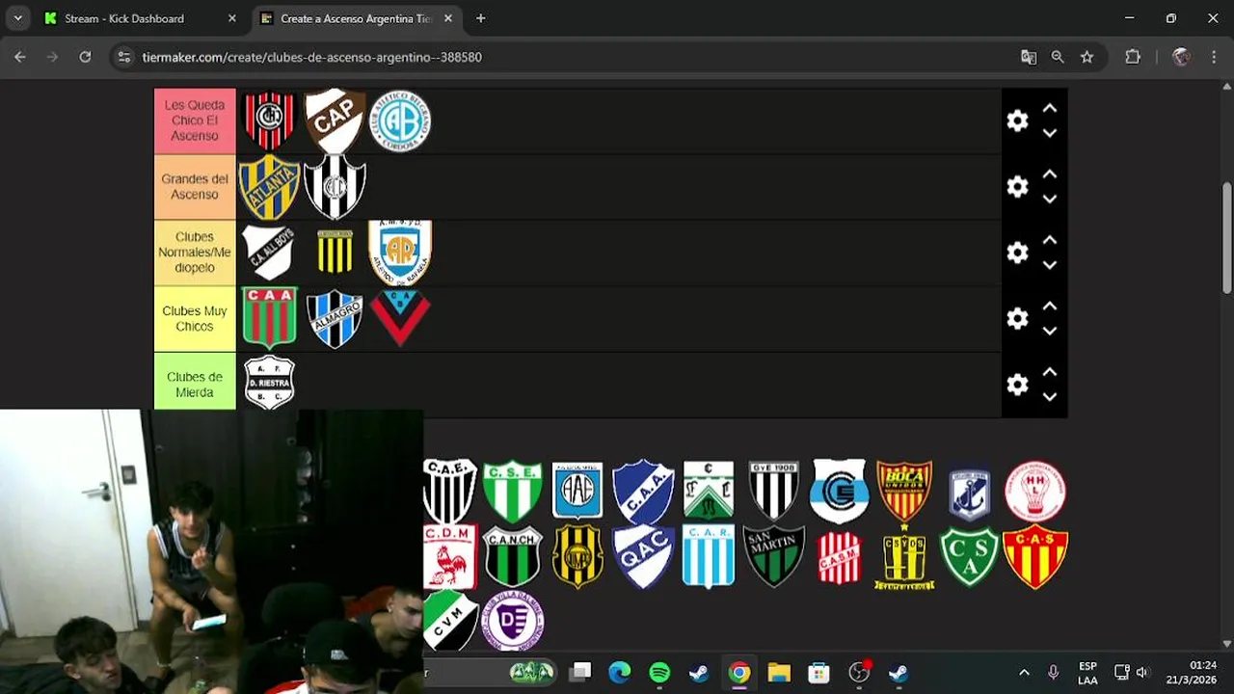
Task: Open settings gear for Les Queda Chico El Ascenso tier
Action: 1017,120
